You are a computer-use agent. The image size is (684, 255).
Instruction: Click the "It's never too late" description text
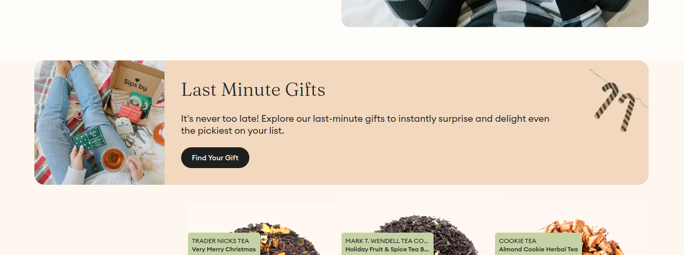coord(365,125)
